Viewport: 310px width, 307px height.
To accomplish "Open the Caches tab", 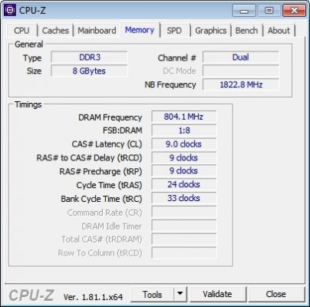I will coord(55,31).
